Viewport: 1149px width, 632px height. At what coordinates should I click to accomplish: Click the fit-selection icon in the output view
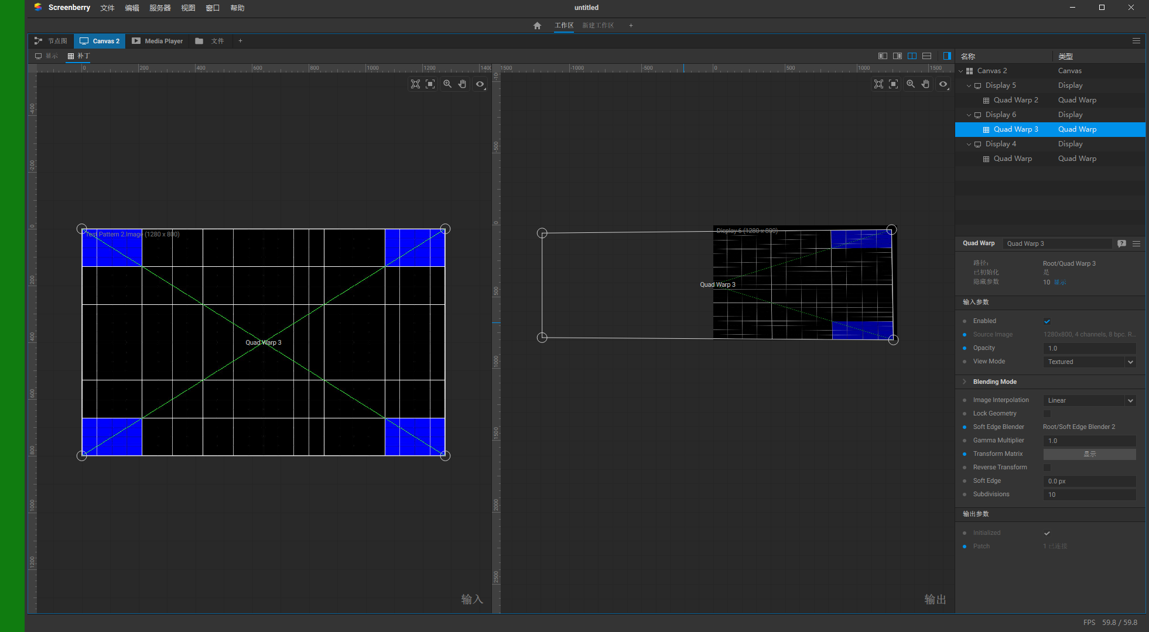click(x=893, y=84)
